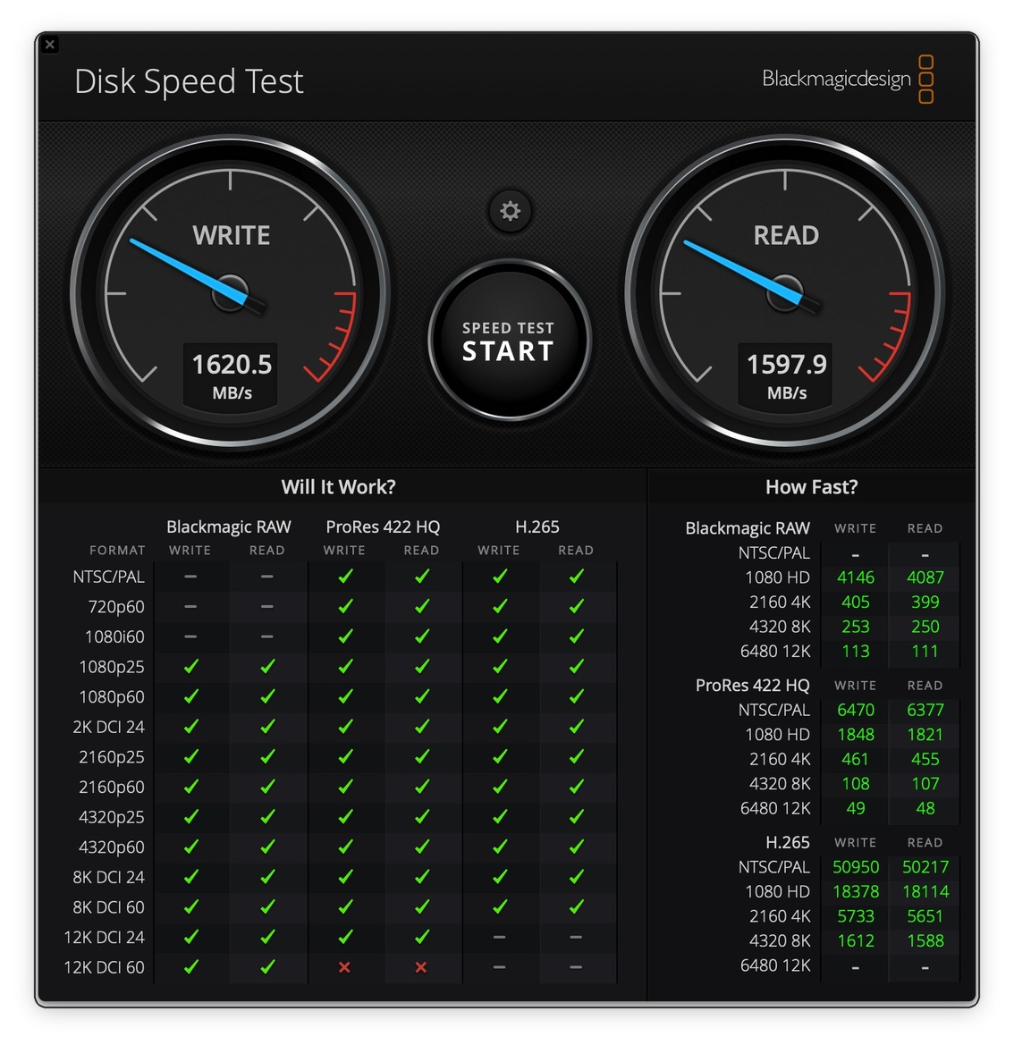Screen dimensions: 1014x1045
Task: Click the 12K DCI 24 H.265 write dash
Action: pyautogui.click(x=499, y=937)
